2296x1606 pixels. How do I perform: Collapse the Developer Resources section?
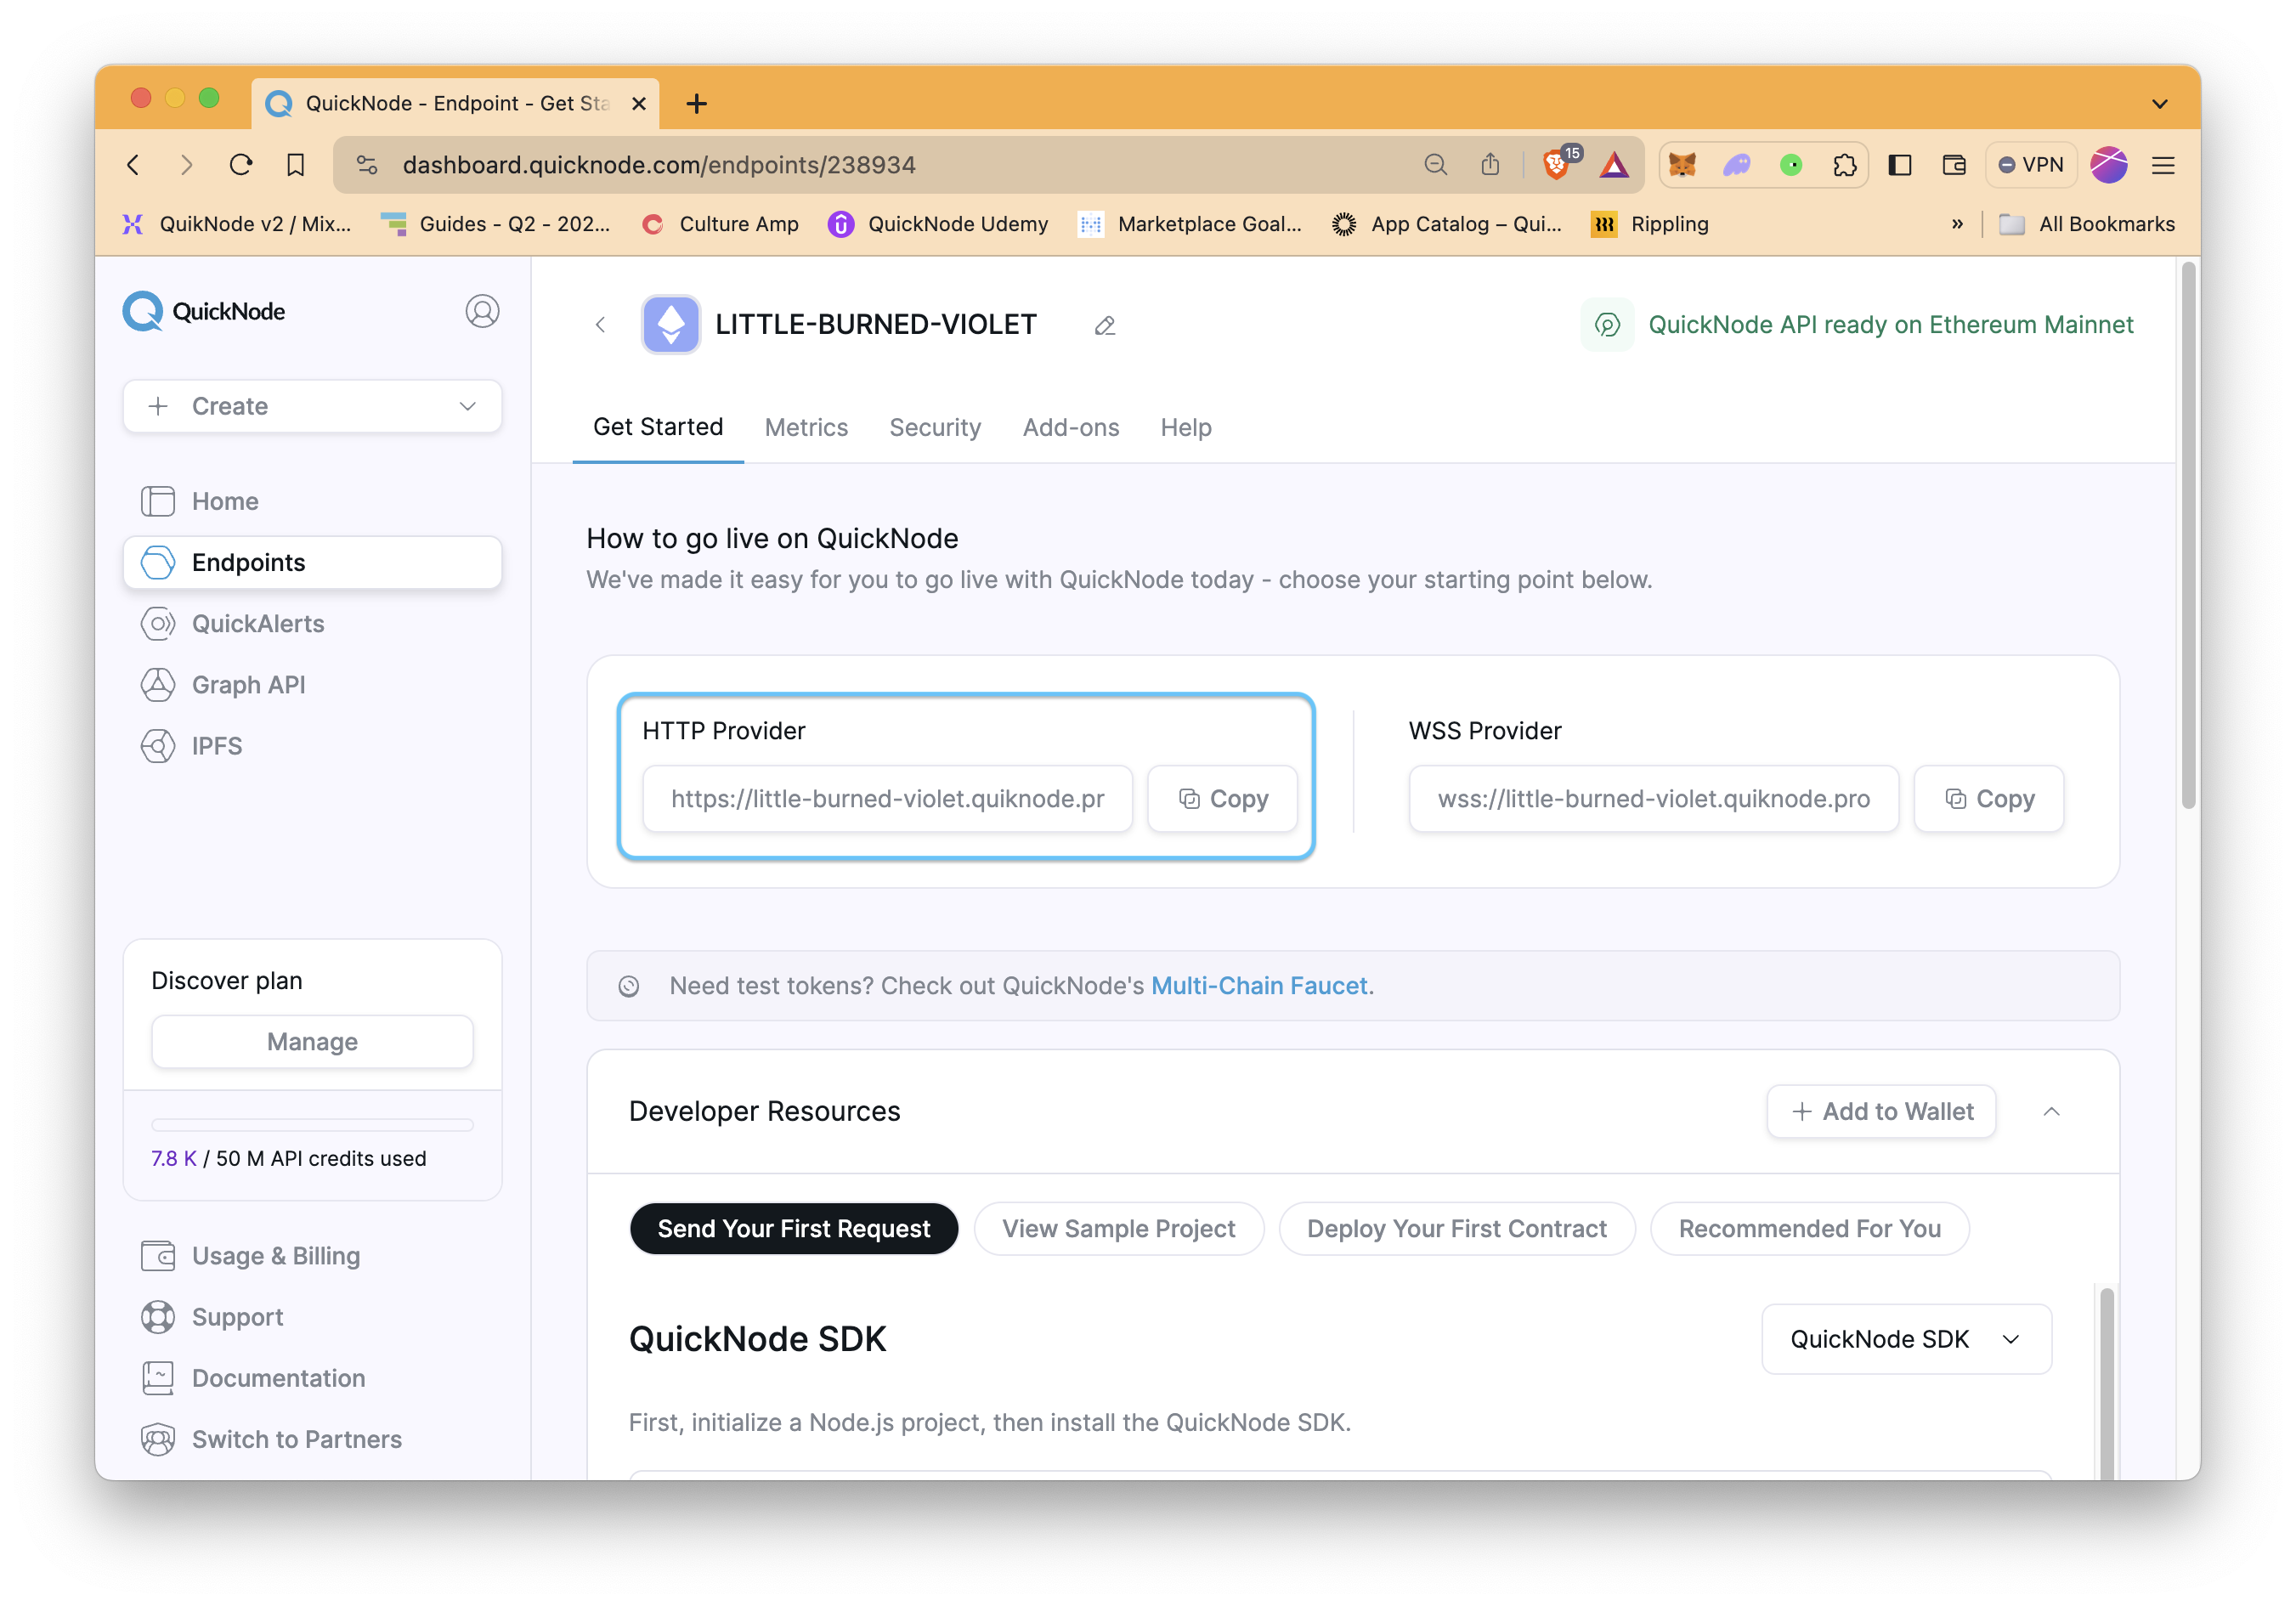coord(2051,1112)
